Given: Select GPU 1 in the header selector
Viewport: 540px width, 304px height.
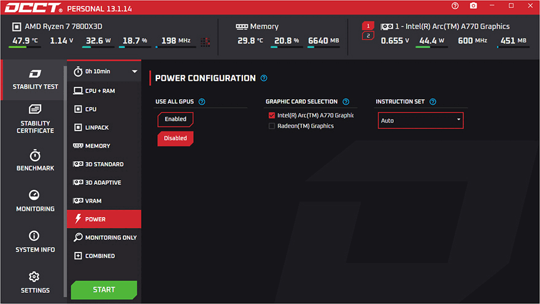Looking at the screenshot, I should (x=368, y=26).
